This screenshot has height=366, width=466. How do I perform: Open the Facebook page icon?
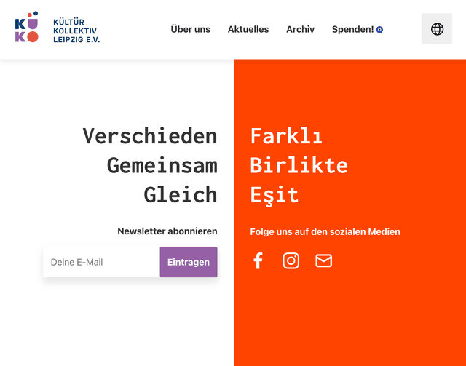point(258,261)
